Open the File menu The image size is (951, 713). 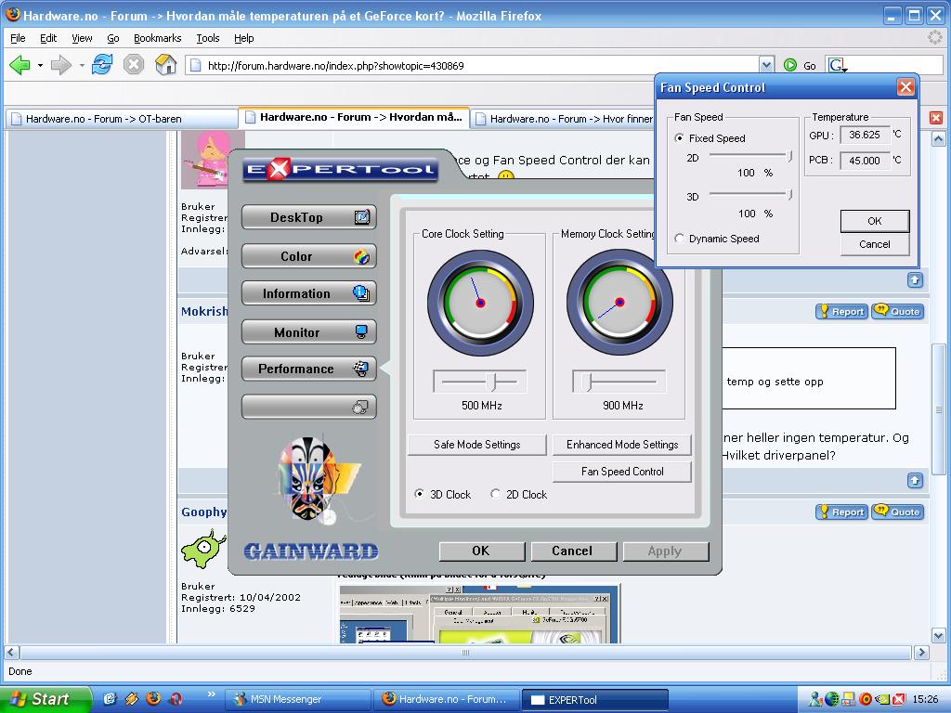19,38
